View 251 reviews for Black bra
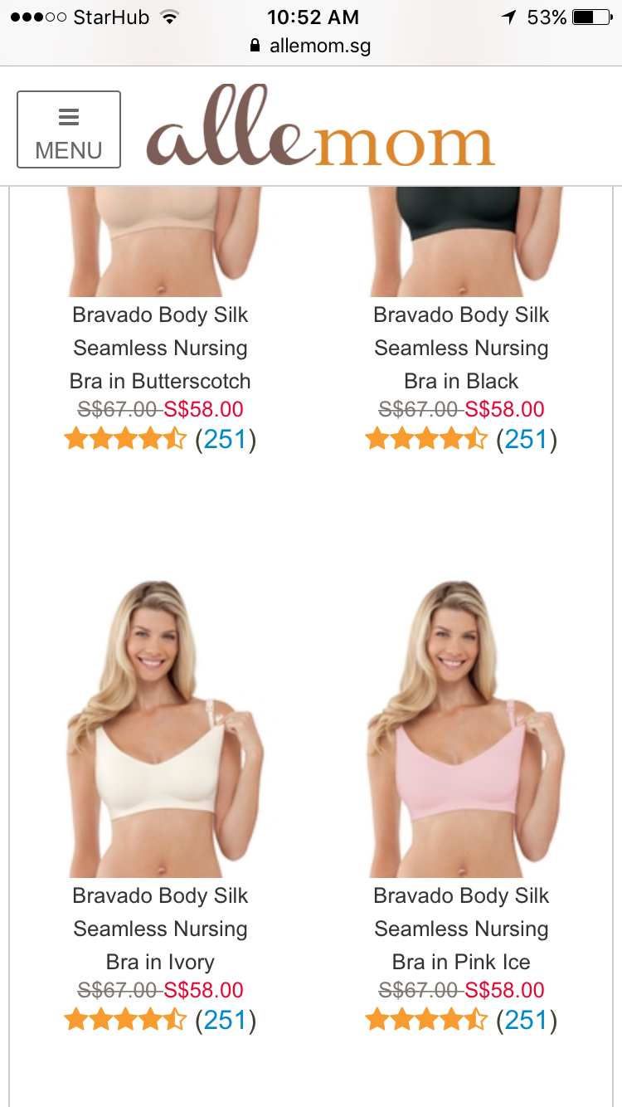Viewport: 622px width, 1107px height. pos(527,439)
